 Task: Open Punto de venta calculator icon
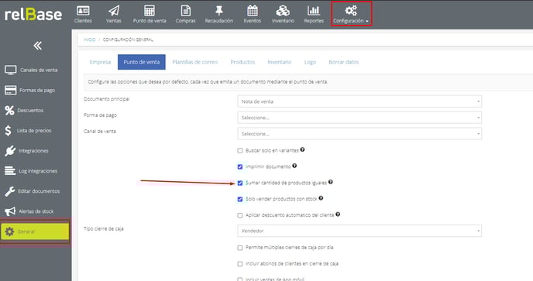point(150,11)
